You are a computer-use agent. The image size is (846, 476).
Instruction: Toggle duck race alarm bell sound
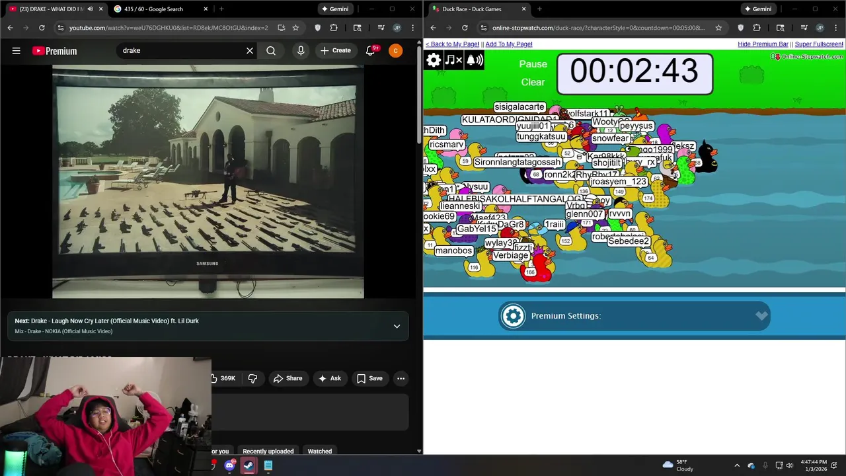475,60
